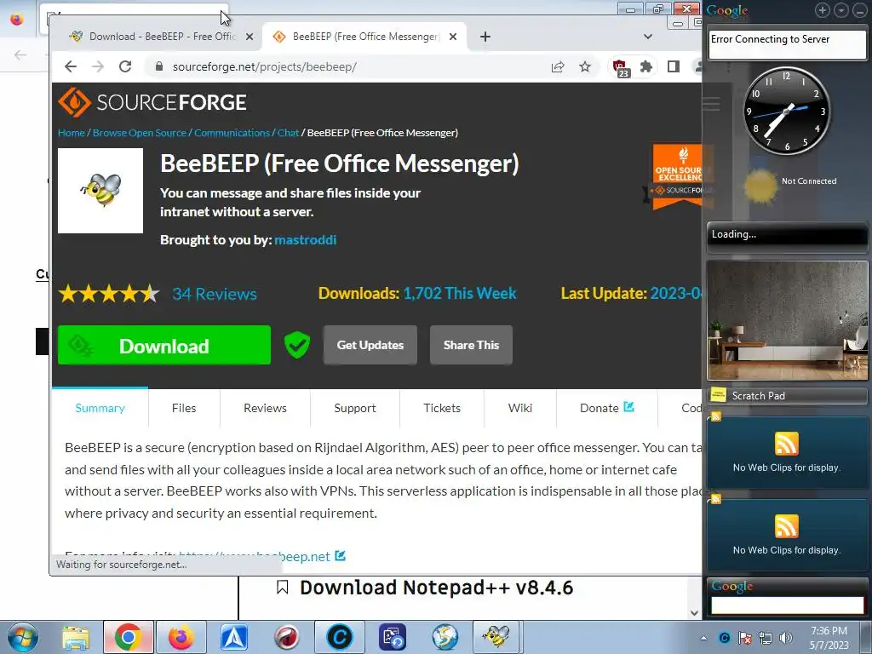
Task: Open the mastroddi author link
Action: (x=306, y=239)
